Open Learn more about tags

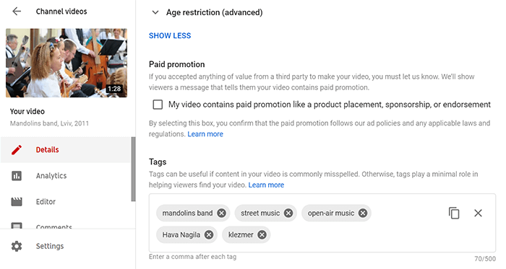click(266, 185)
